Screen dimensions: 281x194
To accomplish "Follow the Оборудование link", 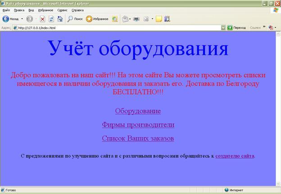I will (x=138, y=111).
